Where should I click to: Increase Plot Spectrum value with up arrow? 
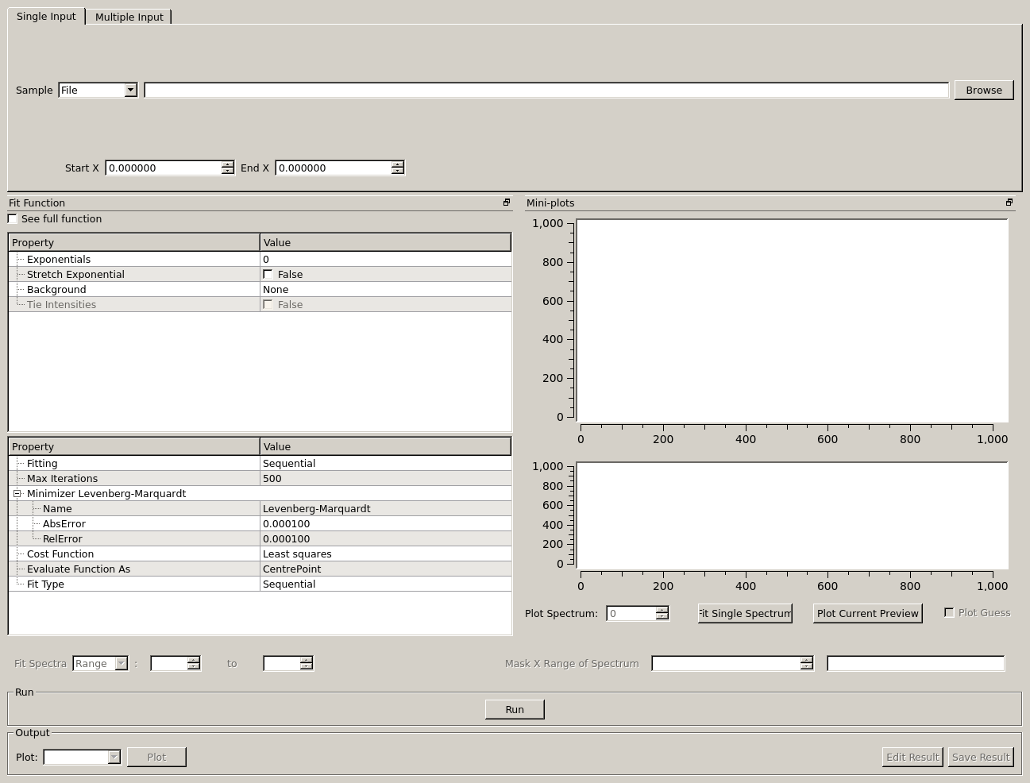coord(662,610)
